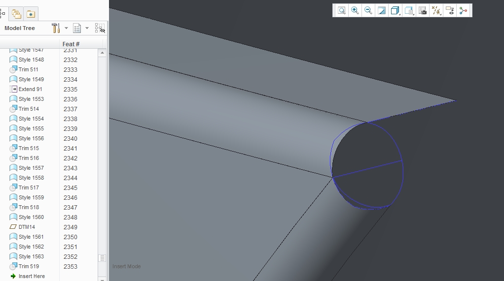Select Trim 515 feature
This screenshot has width=504, height=281.
(29, 148)
